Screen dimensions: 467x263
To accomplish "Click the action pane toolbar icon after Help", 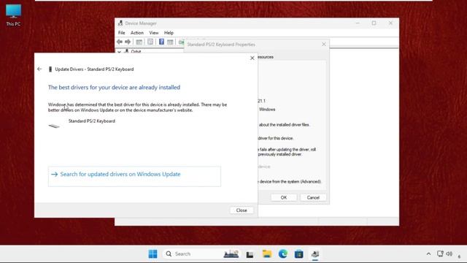I will pyautogui.click(x=170, y=42).
